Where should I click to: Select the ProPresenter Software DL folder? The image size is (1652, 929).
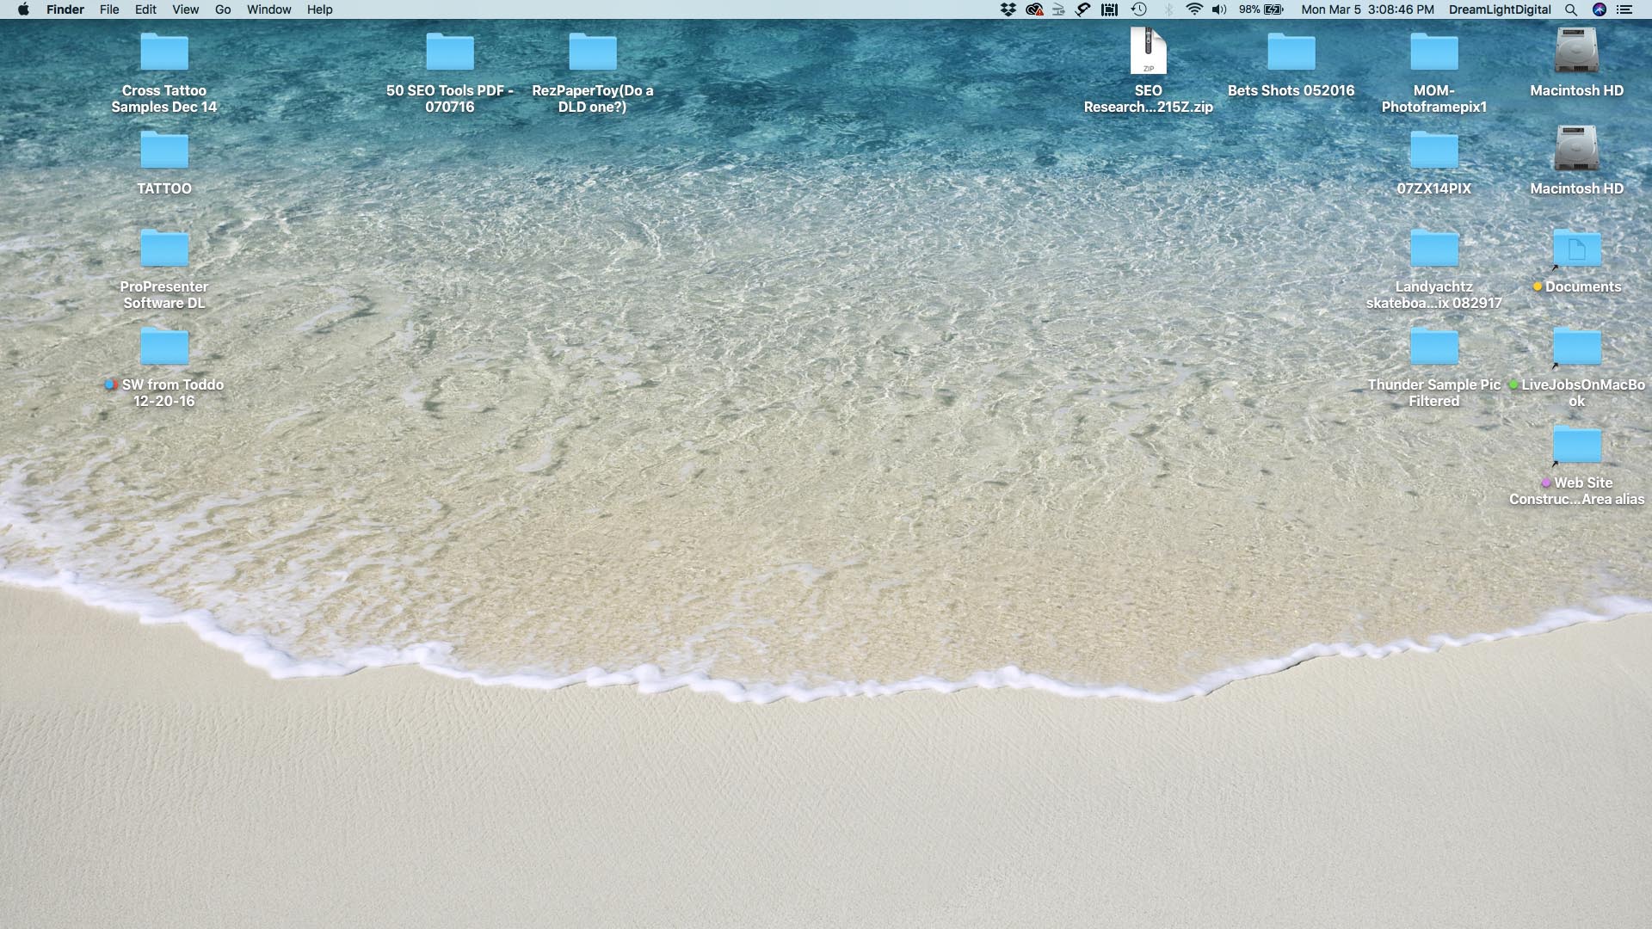[x=164, y=249]
